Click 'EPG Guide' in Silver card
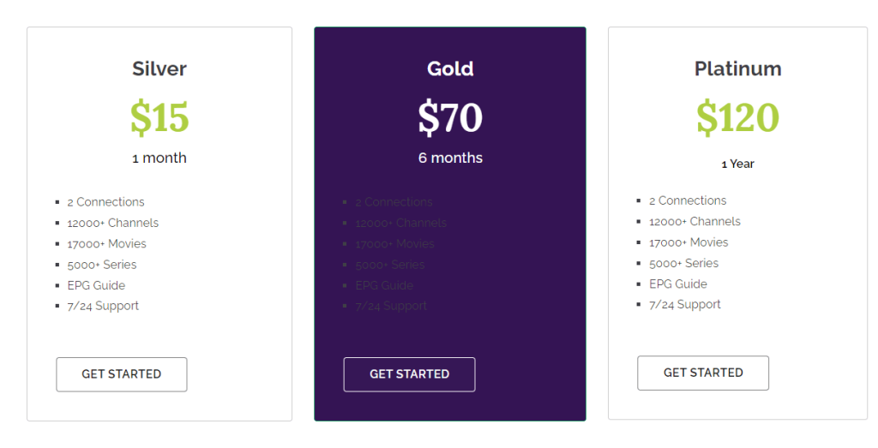Screen dimensions: 878x448 96,285
